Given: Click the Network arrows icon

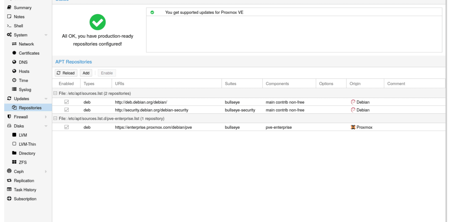Looking at the screenshot, I should tap(14, 44).
